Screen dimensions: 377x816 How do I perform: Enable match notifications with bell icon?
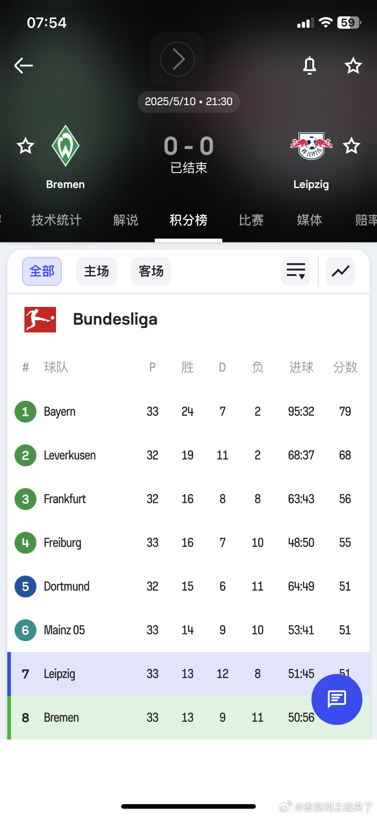click(310, 66)
